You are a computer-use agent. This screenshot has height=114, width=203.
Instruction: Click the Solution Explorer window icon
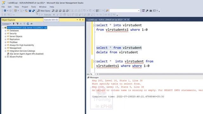point(143,11)
